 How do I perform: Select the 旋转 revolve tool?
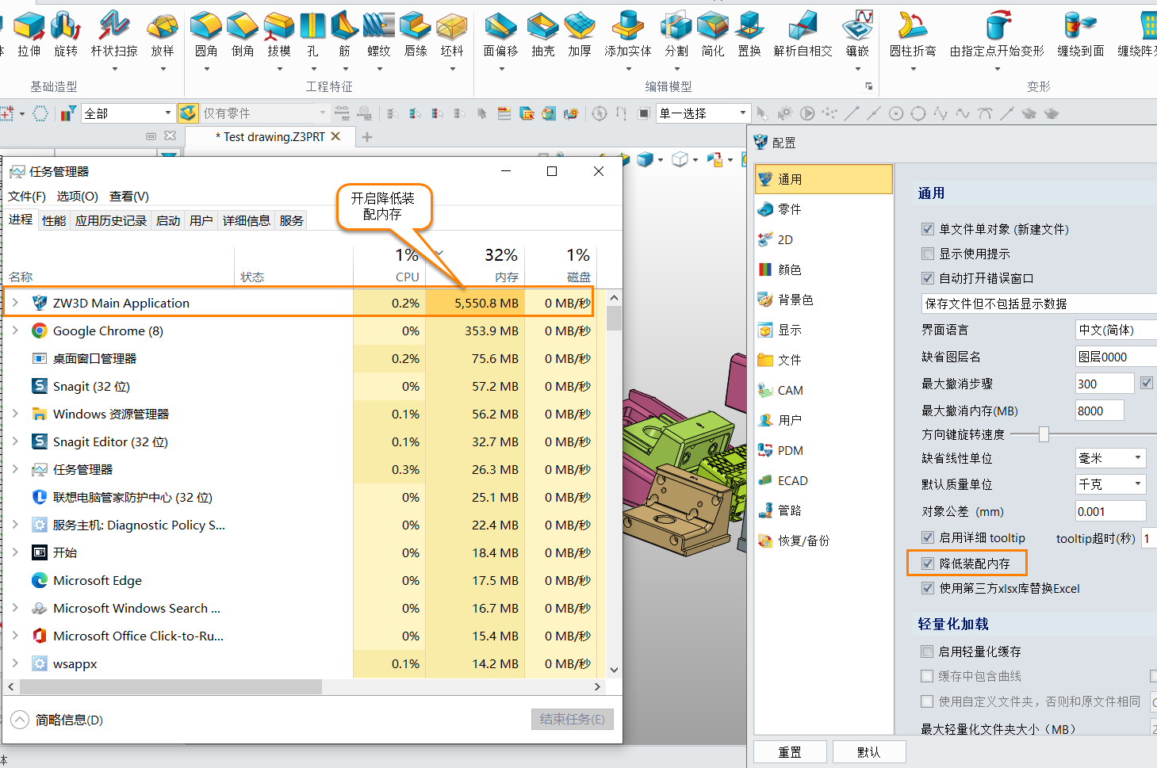(66, 34)
